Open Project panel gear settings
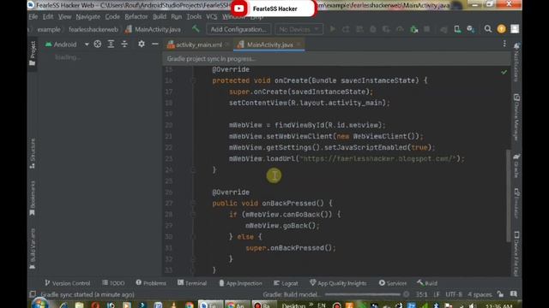 click(x=141, y=44)
